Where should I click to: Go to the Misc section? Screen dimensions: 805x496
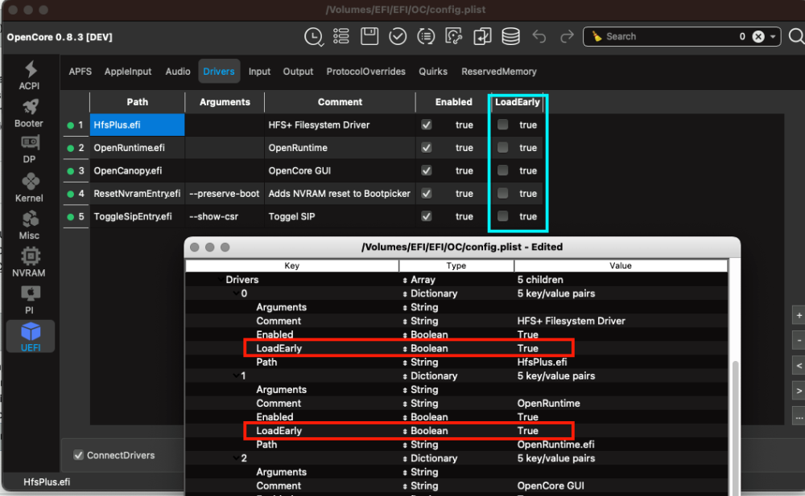coord(29,226)
